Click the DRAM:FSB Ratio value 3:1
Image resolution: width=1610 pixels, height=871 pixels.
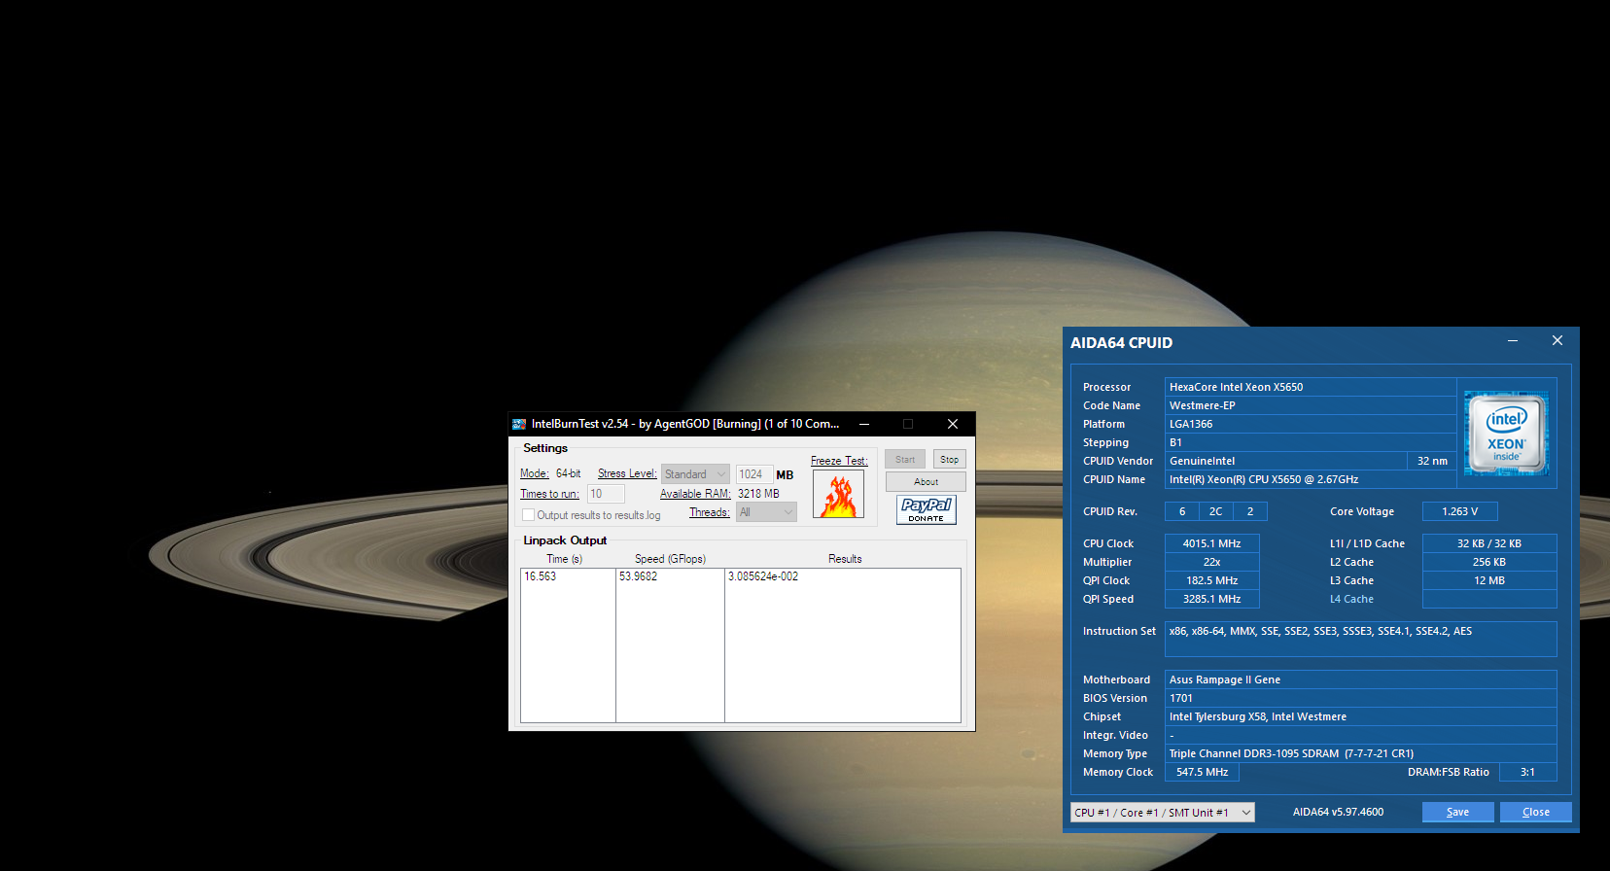(1527, 772)
